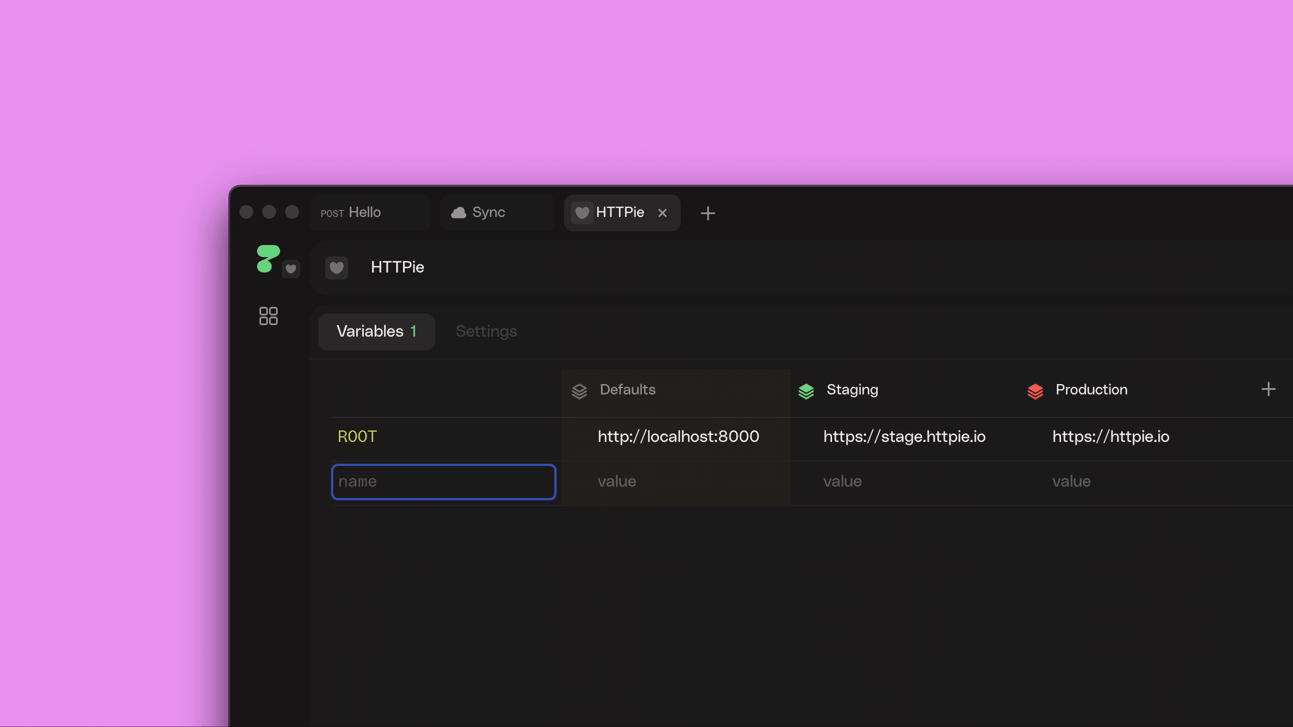Select the Staging environment header
The height and width of the screenshot is (727, 1293).
(x=852, y=390)
